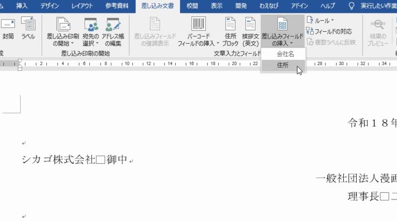Select 住所 from field dropdown
This screenshot has width=397, height=221.
(x=283, y=65)
